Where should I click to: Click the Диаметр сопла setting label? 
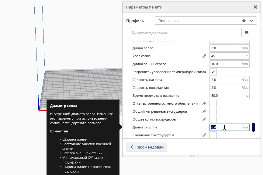(x=145, y=127)
